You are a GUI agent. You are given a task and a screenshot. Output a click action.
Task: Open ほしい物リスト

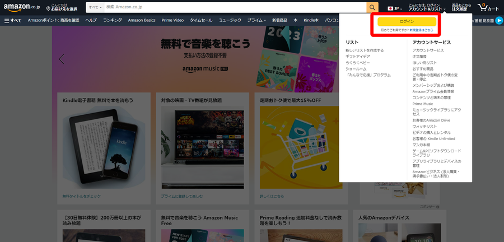(424, 63)
